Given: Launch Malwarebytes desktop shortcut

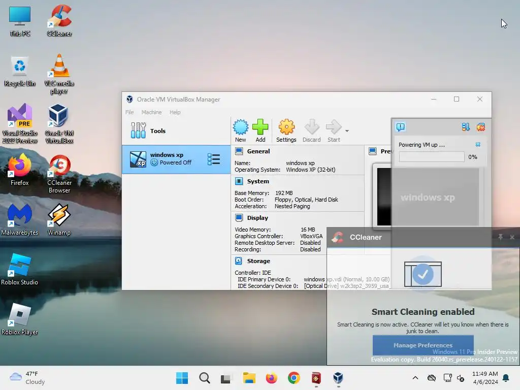Looking at the screenshot, I should pos(20,219).
